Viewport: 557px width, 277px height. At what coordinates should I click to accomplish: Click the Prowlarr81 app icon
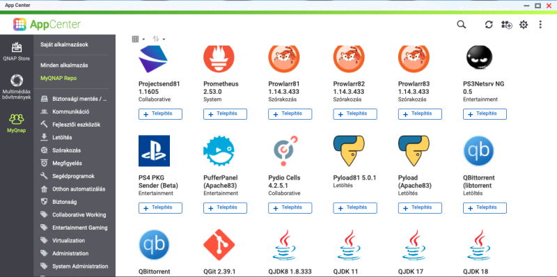[284, 58]
